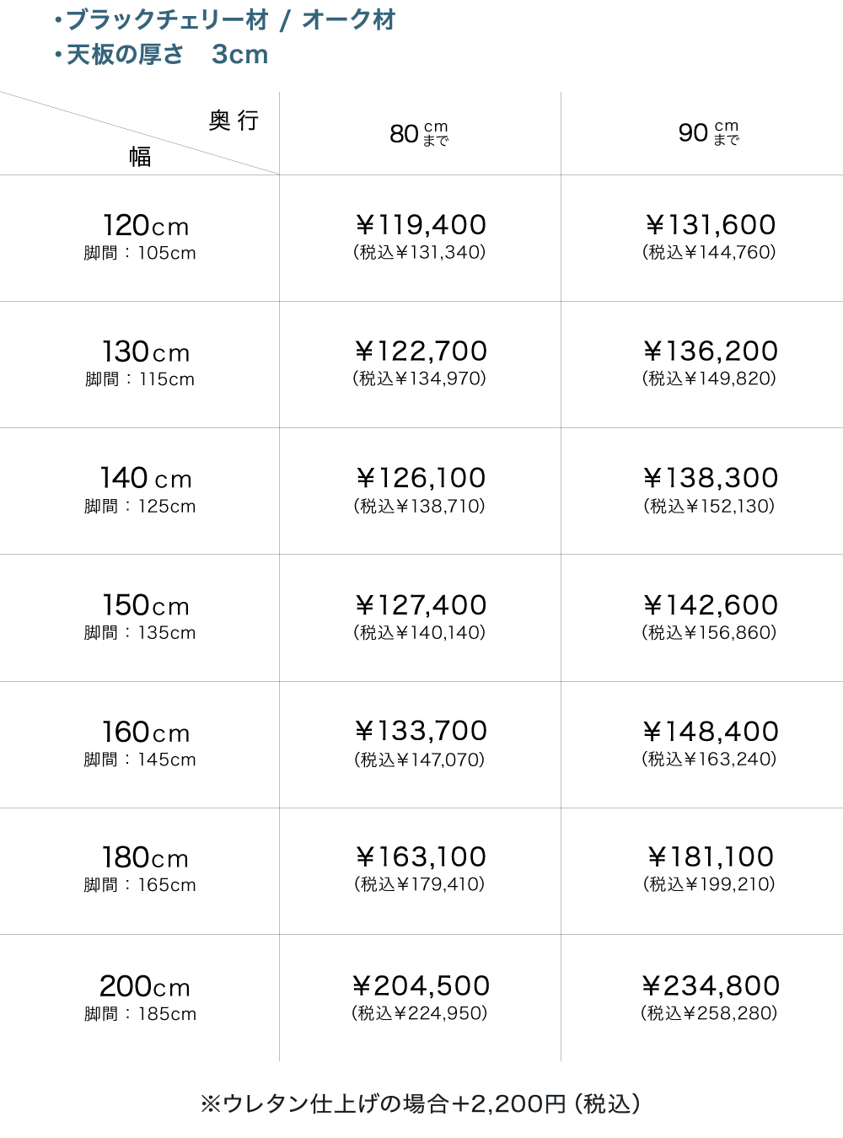Select the ¥136,200 price cell

click(x=710, y=352)
